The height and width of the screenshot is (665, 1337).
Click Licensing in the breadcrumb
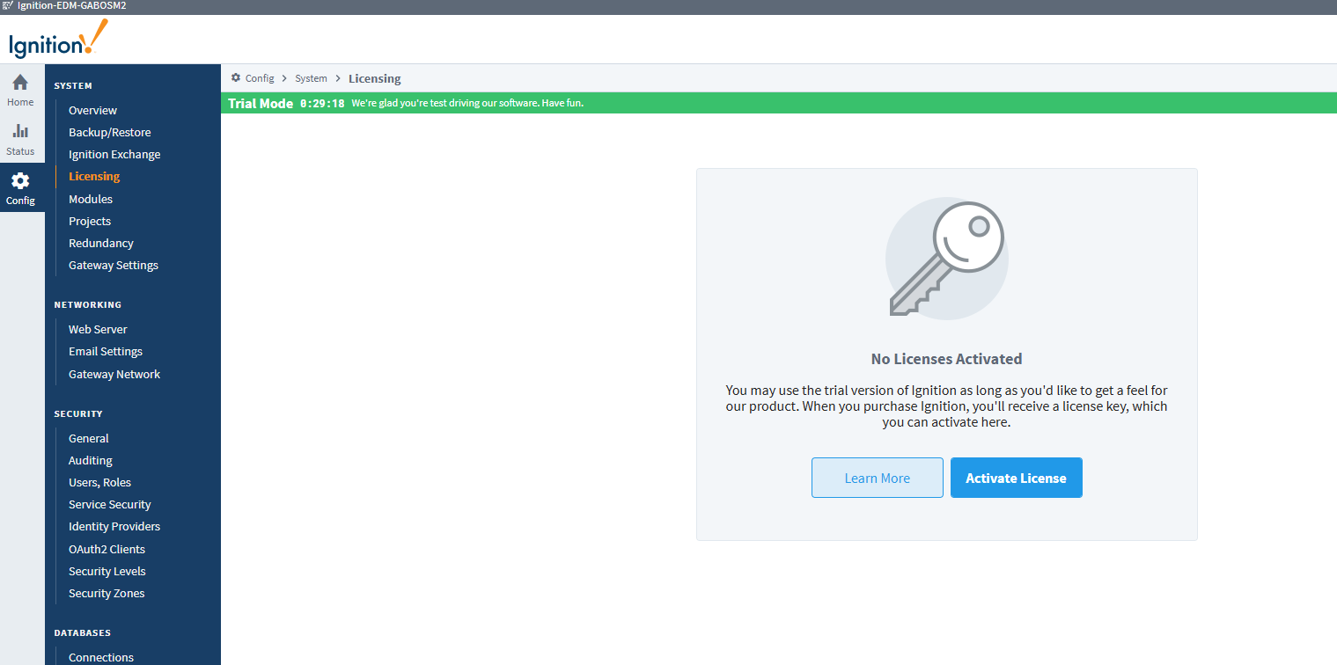(x=375, y=78)
